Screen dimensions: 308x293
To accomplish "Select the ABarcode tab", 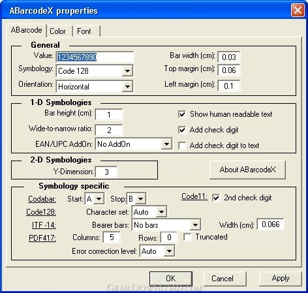I will 26,30.
